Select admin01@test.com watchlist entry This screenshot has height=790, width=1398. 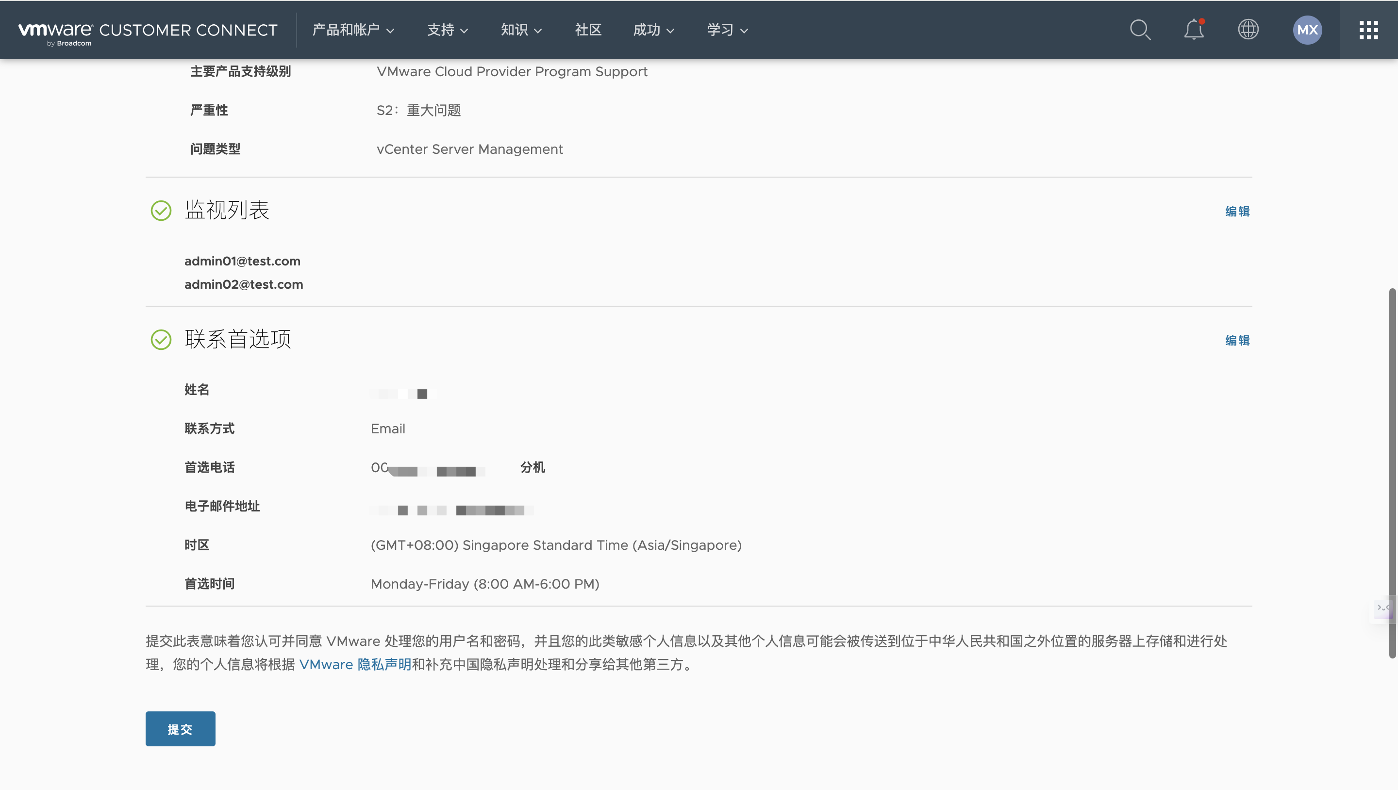click(243, 261)
